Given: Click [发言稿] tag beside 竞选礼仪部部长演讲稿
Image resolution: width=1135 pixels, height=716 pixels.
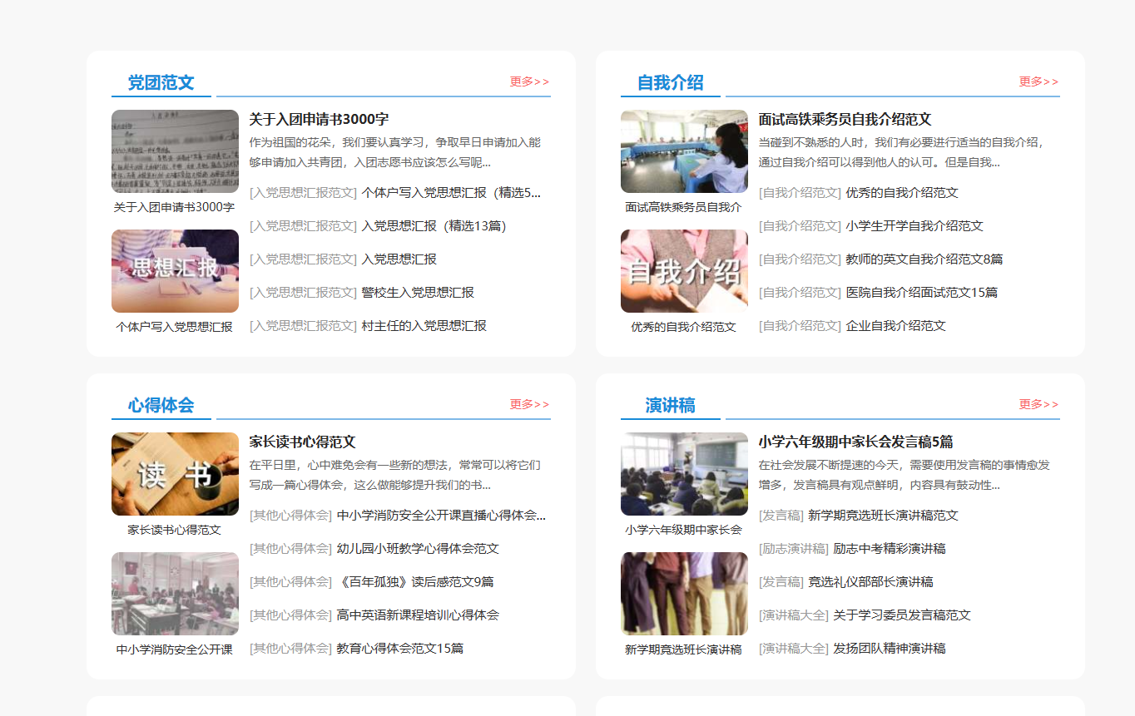Looking at the screenshot, I should [x=781, y=582].
